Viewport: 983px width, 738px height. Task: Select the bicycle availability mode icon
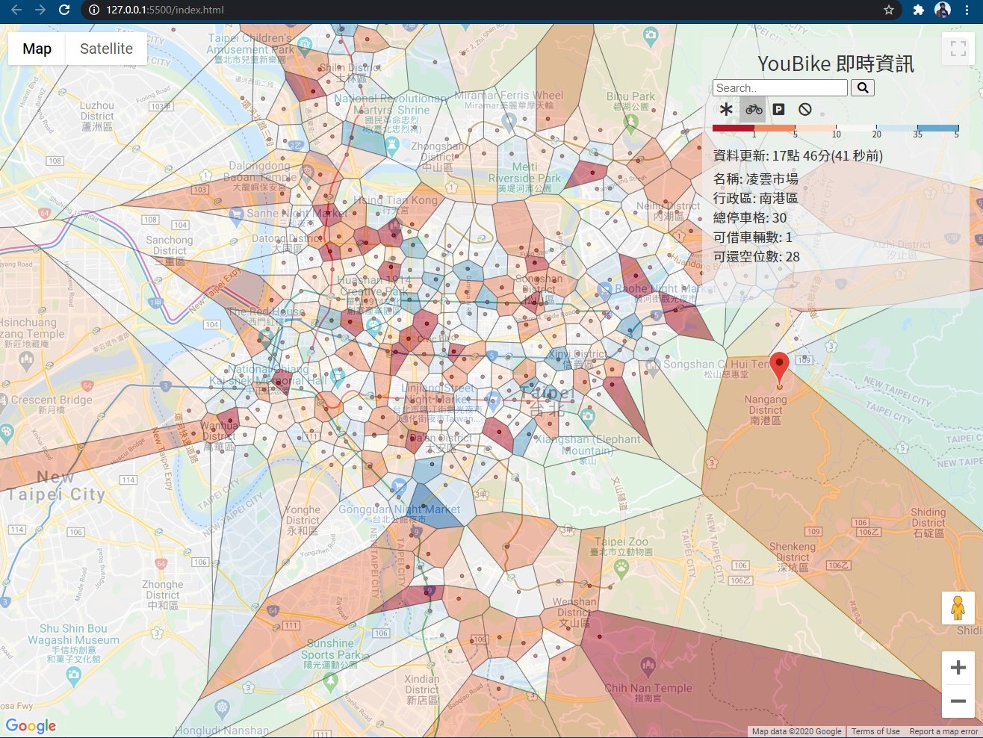tap(754, 110)
